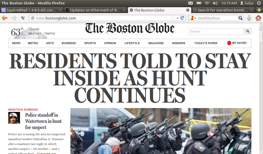Open the SPORTS navigation menu
This screenshot has width=263, height=154.
point(90,43)
